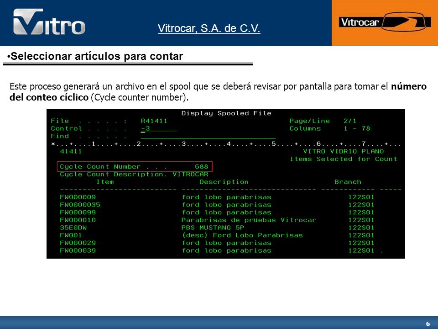This screenshot has width=438, height=329.
Task: Click the slide page number 6
Action: coord(428,324)
